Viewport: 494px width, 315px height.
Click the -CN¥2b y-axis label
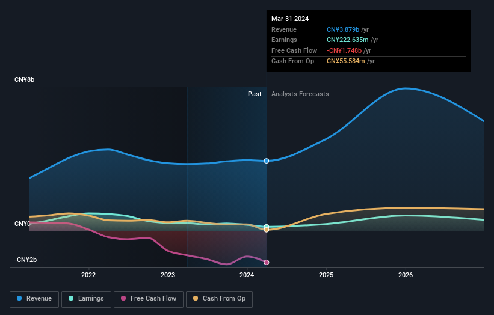pyautogui.click(x=25, y=260)
